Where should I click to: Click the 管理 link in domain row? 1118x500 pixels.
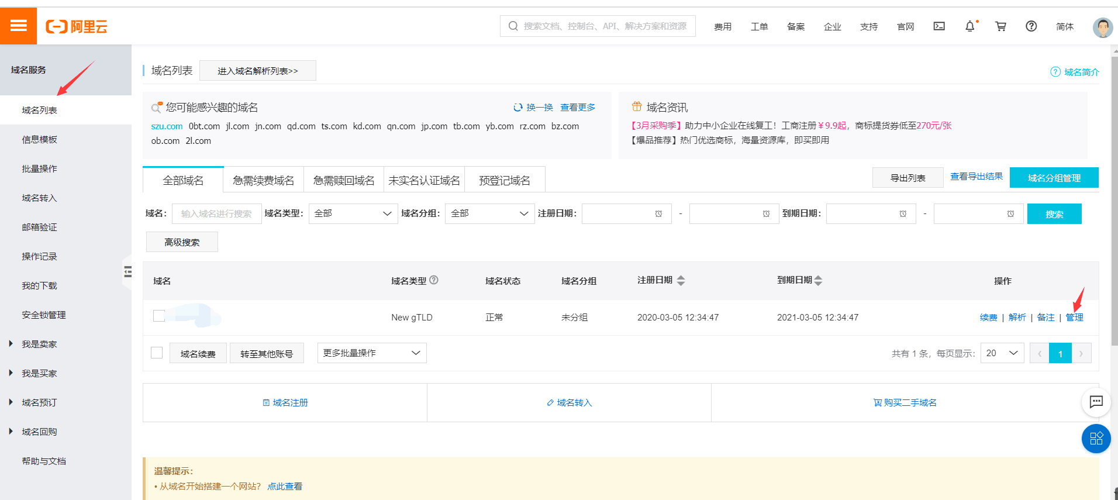(x=1075, y=317)
